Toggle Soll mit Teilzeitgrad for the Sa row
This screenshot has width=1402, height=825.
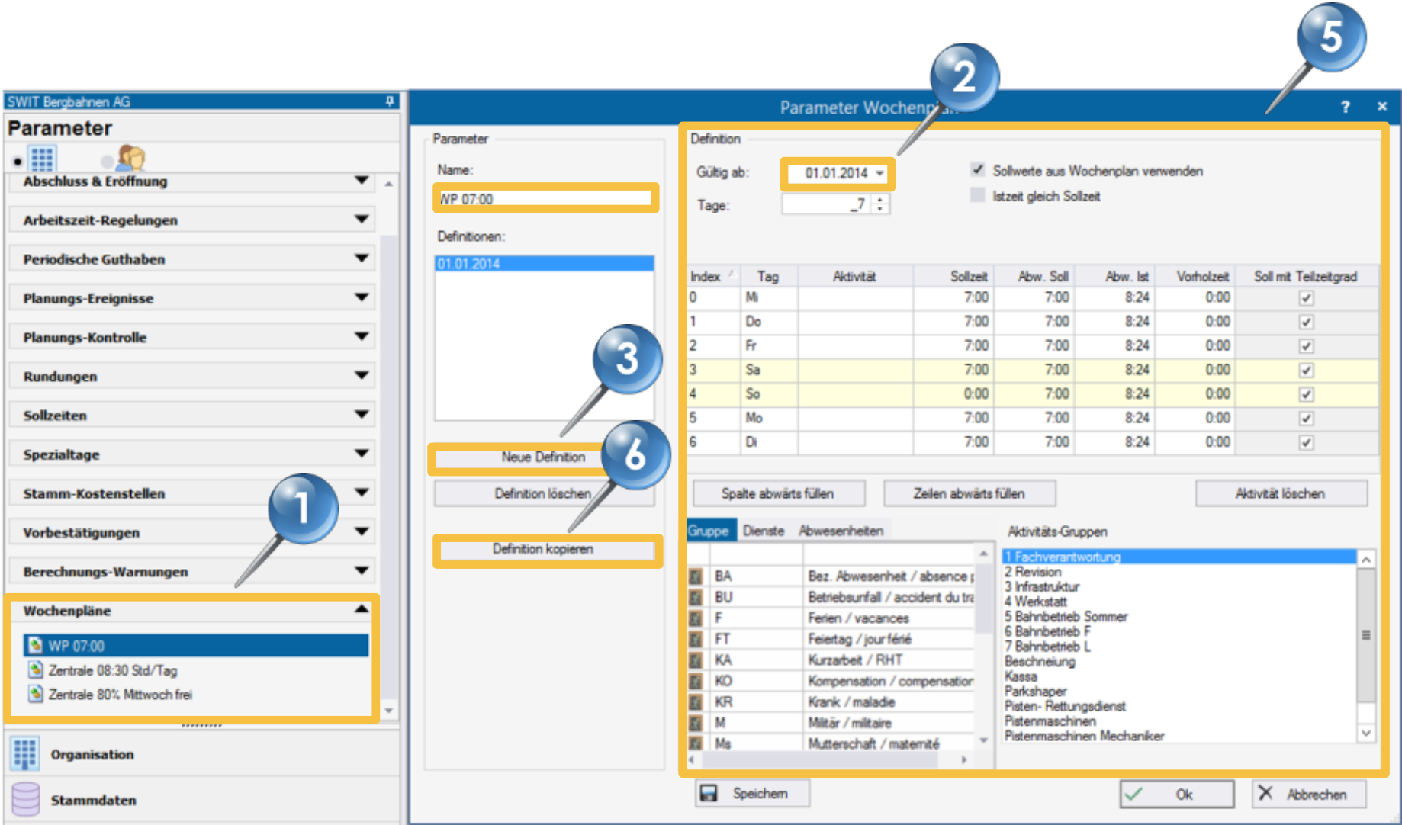pyautogui.click(x=1306, y=371)
